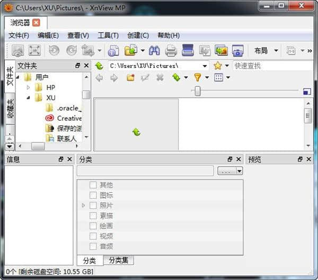Click the thumbnail size slider handle
Viewport: 318px width, 280px height.
pos(197,91)
